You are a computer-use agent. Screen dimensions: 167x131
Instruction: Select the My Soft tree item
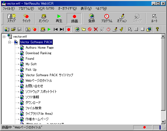click(31, 64)
